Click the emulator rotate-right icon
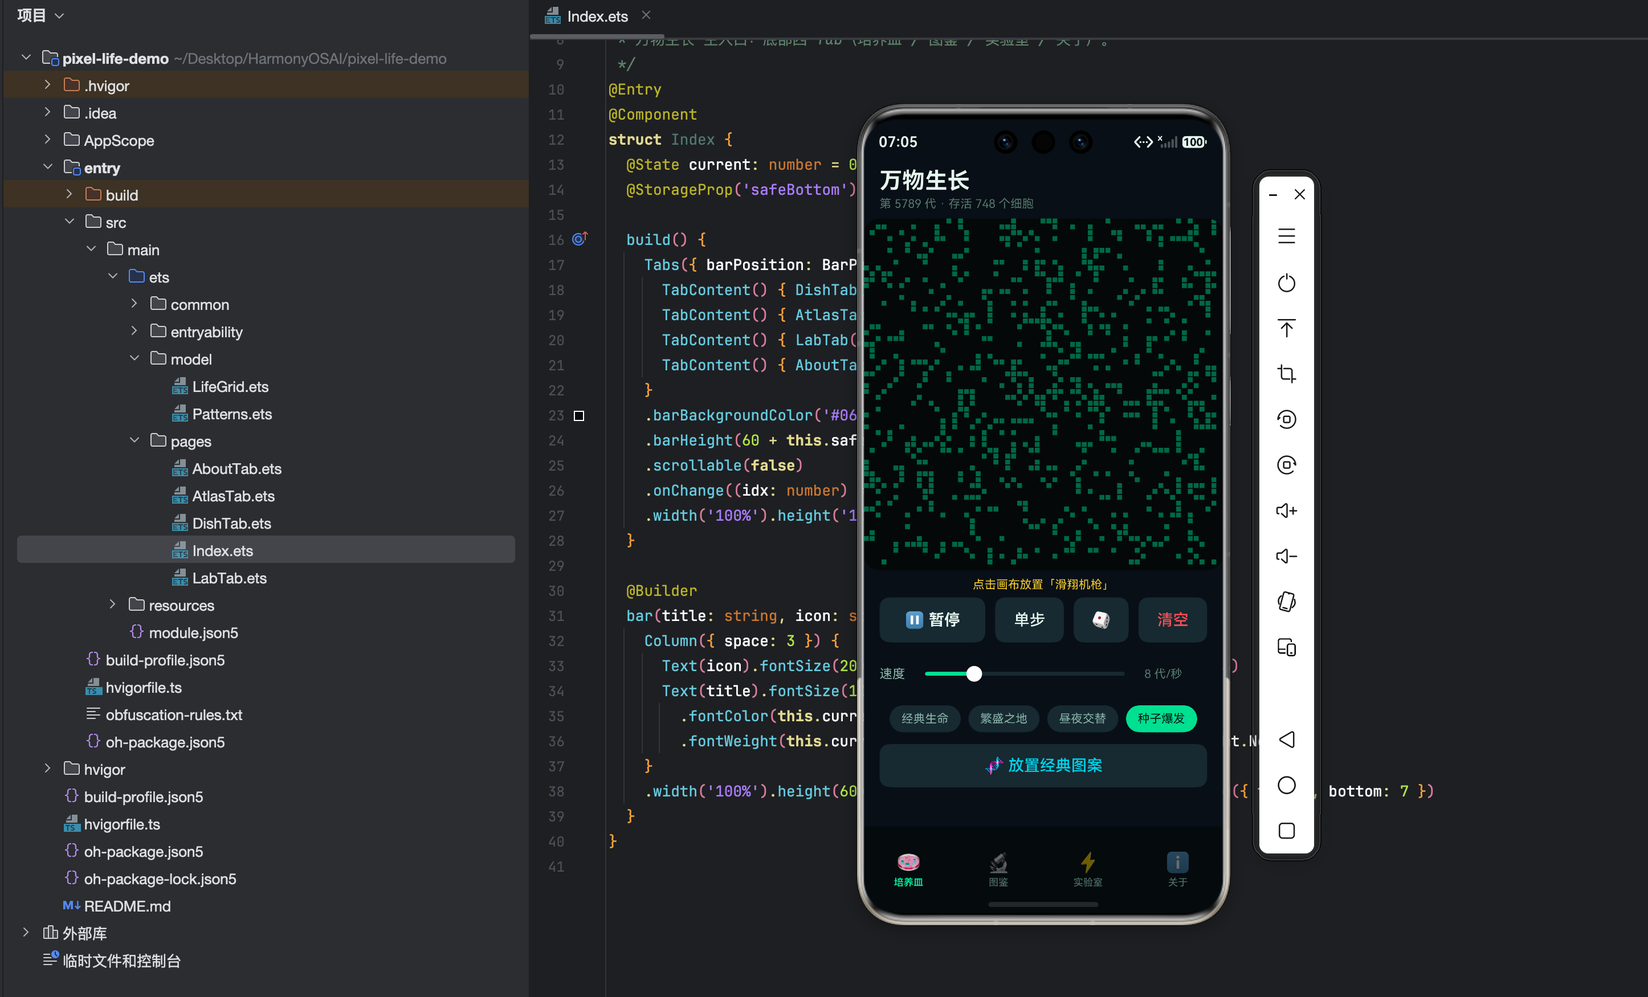1648x997 pixels. click(1286, 465)
